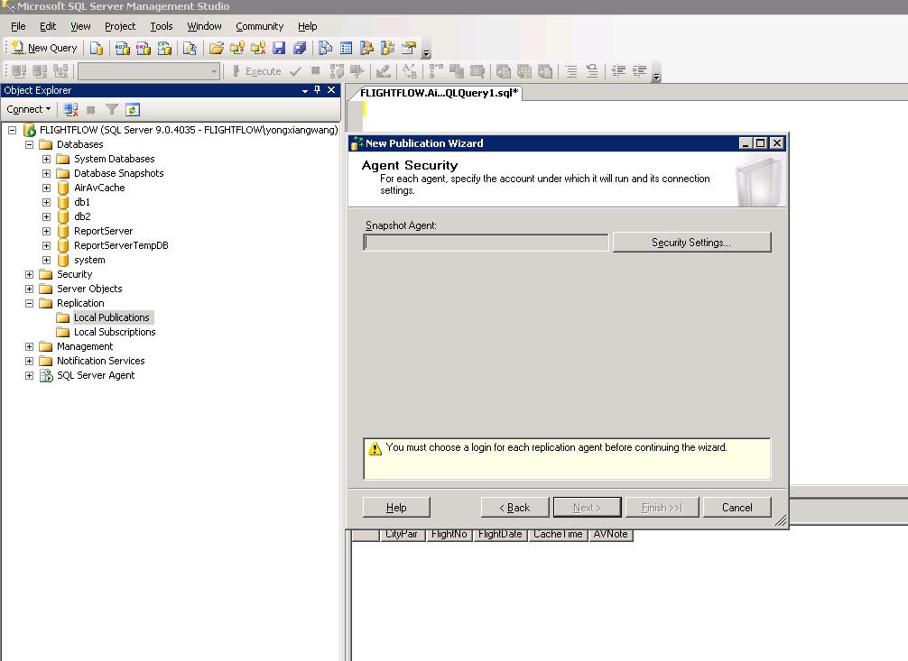Refresh the Object Explorer tree
908x661 pixels.
(x=133, y=109)
